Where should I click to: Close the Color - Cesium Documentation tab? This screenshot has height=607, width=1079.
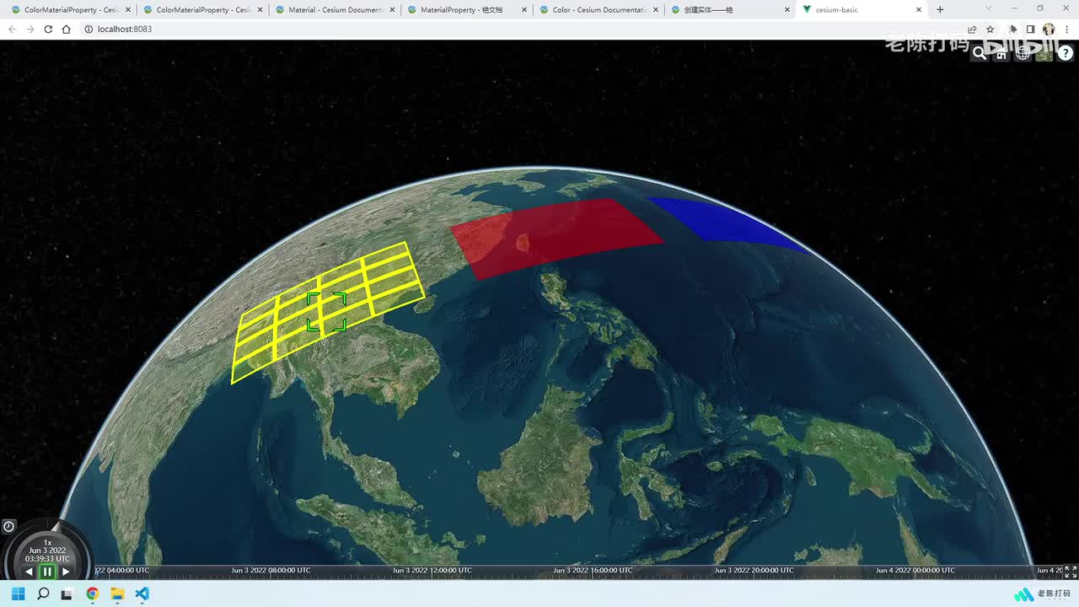point(656,10)
